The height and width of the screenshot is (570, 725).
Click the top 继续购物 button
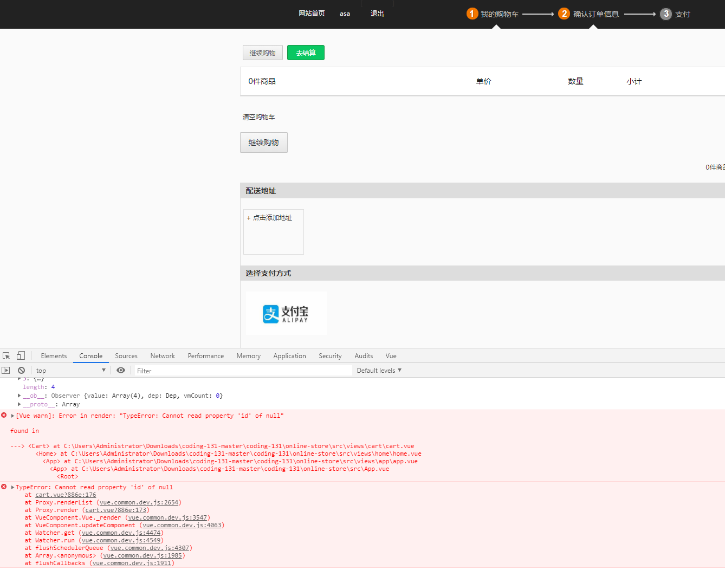pyautogui.click(x=263, y=53)
